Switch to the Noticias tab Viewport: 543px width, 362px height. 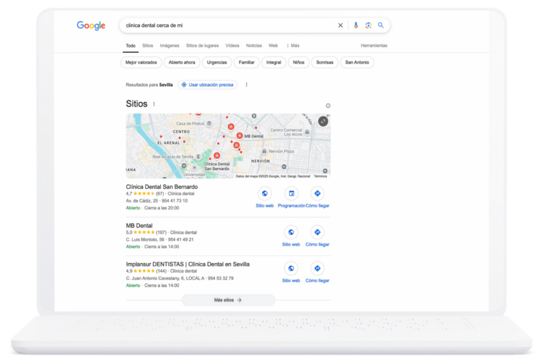click(x=254, y=46)
